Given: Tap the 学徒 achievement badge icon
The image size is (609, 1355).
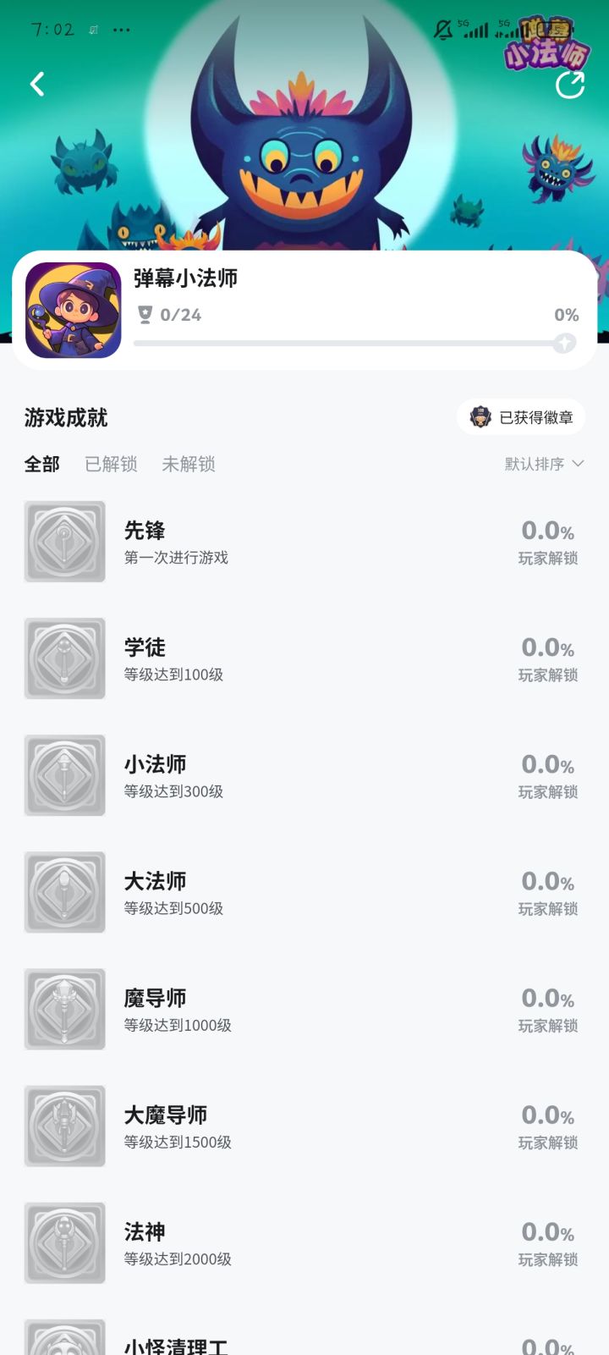Looking at the screenshot, I should click(65, 658).
